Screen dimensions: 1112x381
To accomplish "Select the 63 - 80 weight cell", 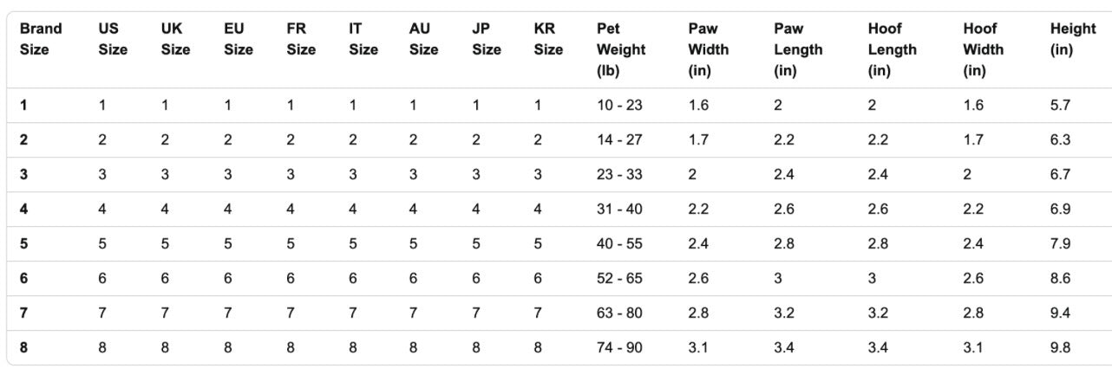I will 619,313.
